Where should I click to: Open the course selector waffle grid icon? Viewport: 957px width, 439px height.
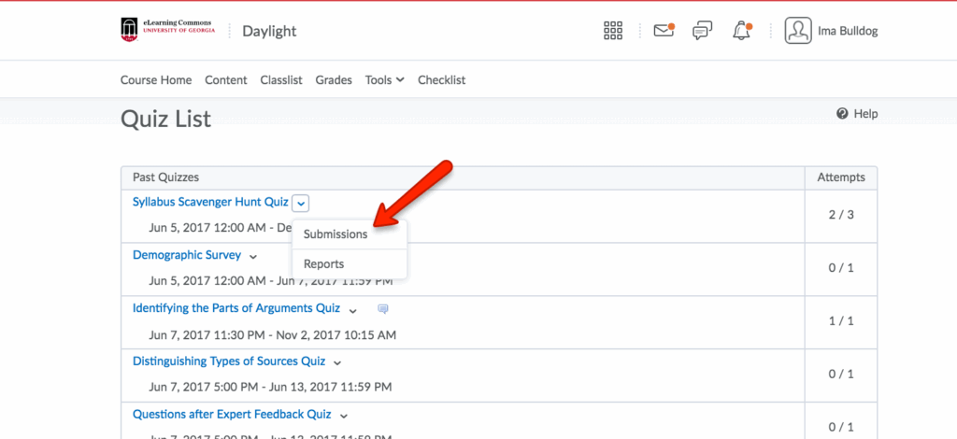coord(613,31)
